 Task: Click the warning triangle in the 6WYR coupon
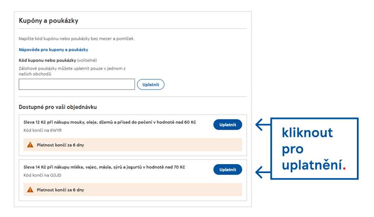[30, 145]
